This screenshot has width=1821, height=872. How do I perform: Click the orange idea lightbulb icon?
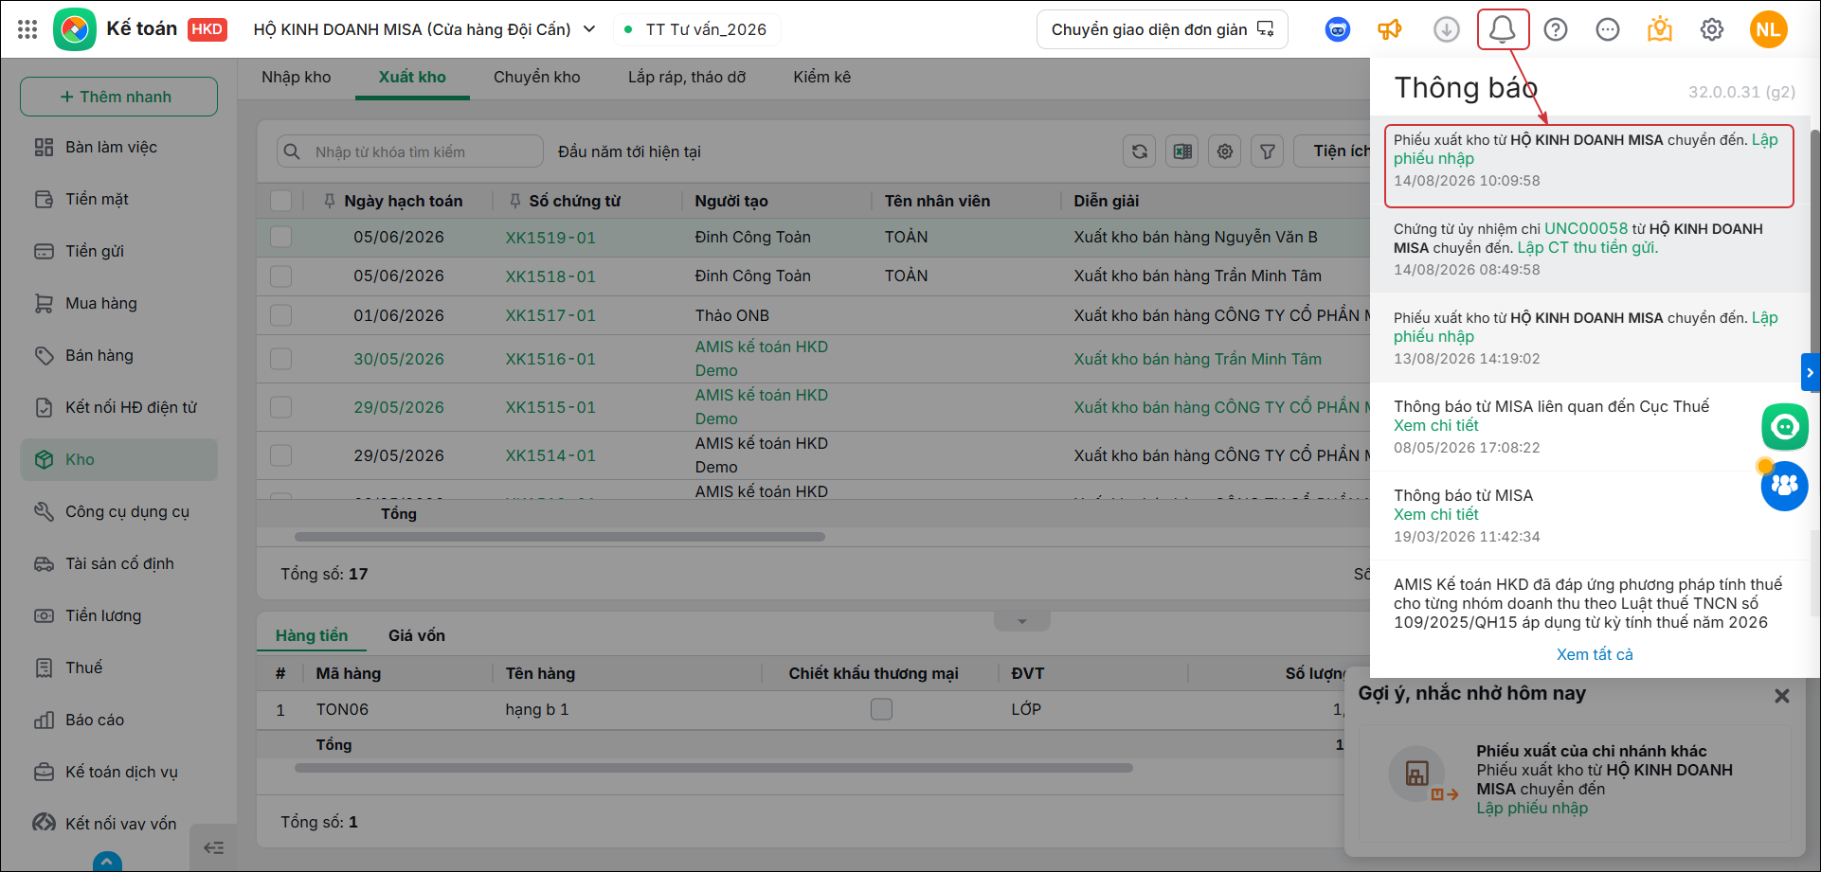point(1660,29)
